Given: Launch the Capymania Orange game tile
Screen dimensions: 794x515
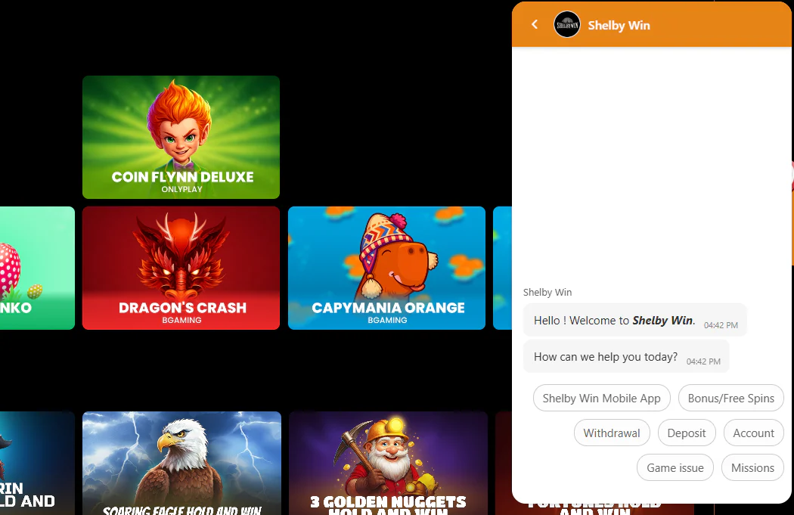Looking at the screenshot, I should pos(387,268).
